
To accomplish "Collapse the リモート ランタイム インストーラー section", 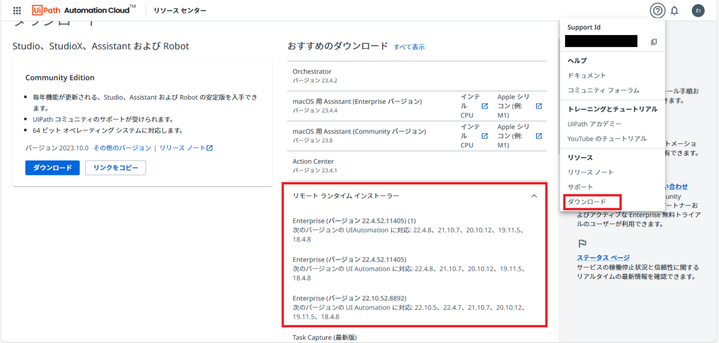I will (534, 196).
